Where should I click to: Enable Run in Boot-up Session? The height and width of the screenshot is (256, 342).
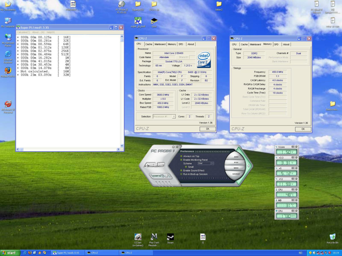[x=181, y=174]
